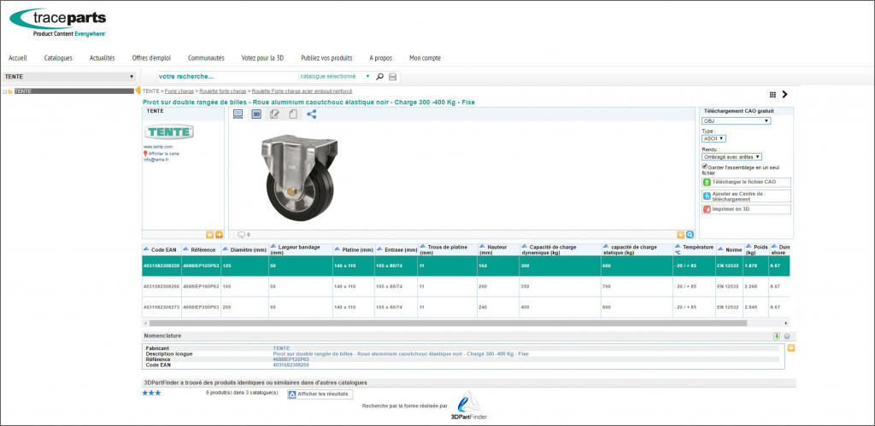875x426 pixels.
Task: Click 'Télécharger le fichier CAO' button
Action: click(x=745, y=182)
